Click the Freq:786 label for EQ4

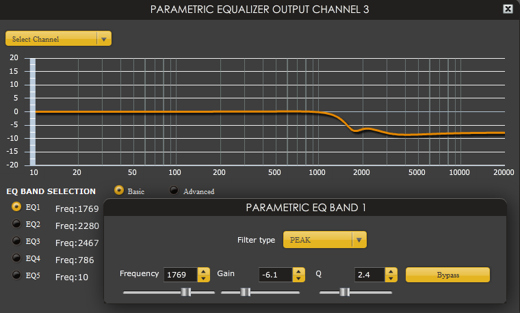(x=75, y=260)
